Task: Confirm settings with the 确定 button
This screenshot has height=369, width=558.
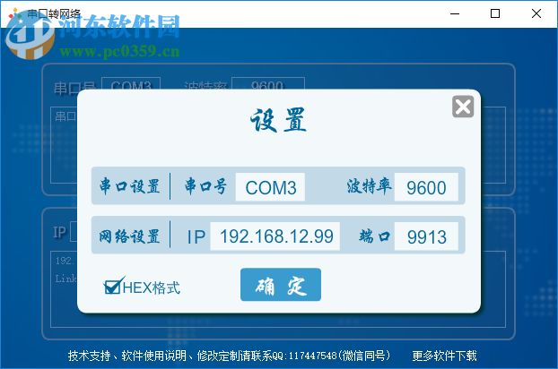Action: 281,285
